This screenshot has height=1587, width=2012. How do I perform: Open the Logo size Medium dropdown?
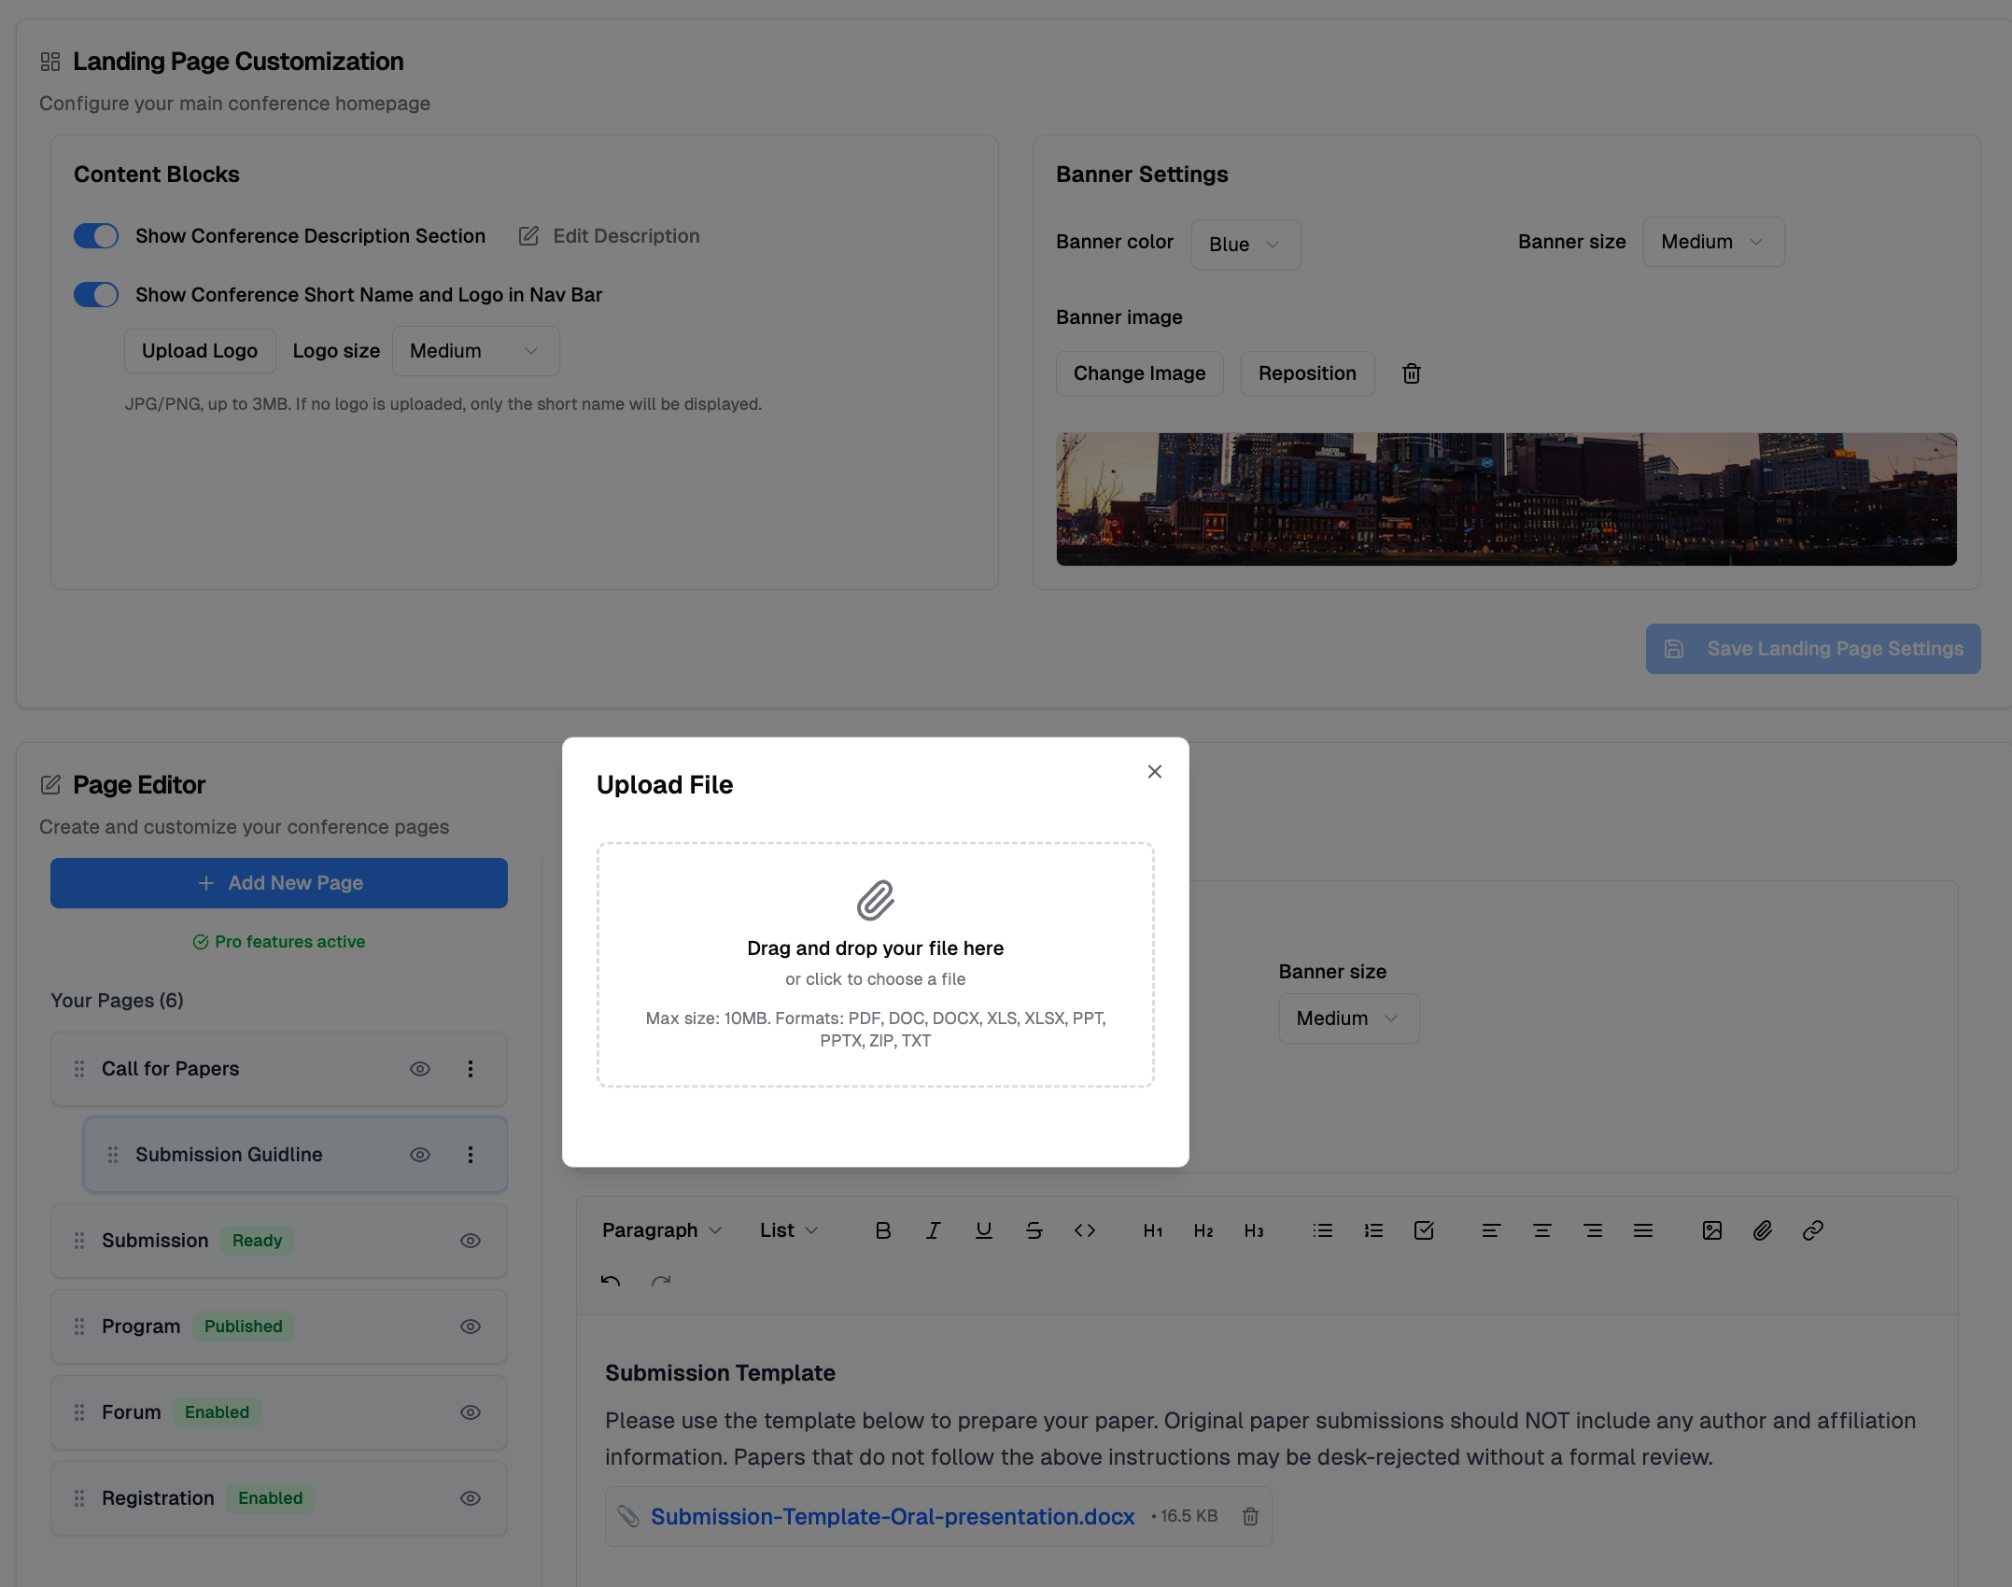click(x=474, y=351)
